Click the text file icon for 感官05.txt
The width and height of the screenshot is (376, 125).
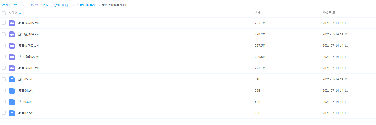click(12, 79)
